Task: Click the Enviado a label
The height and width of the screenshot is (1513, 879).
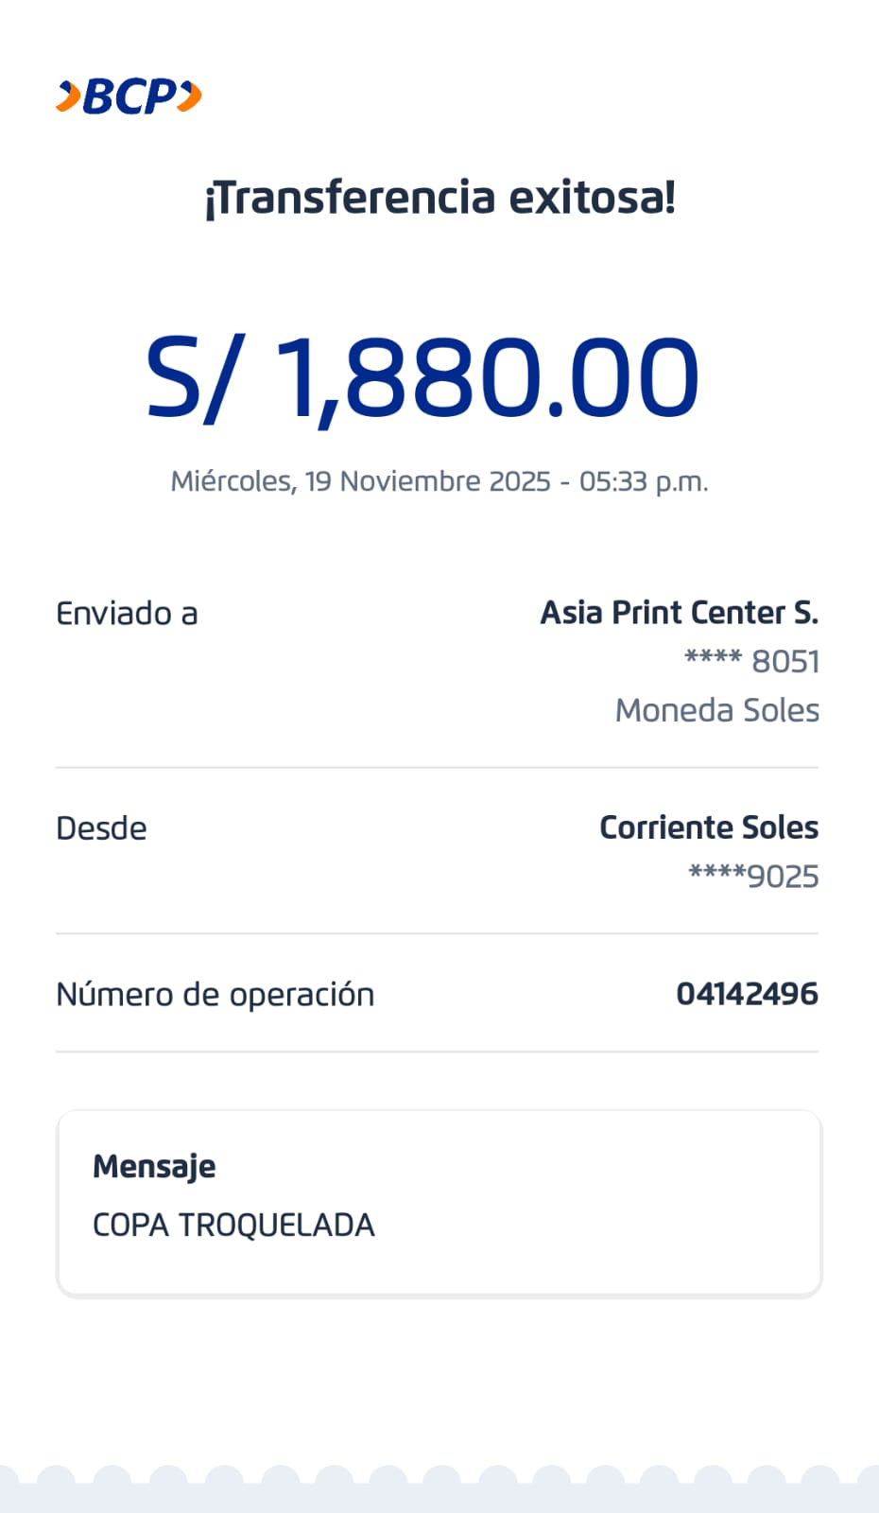Action: click(x=127, y=614)
